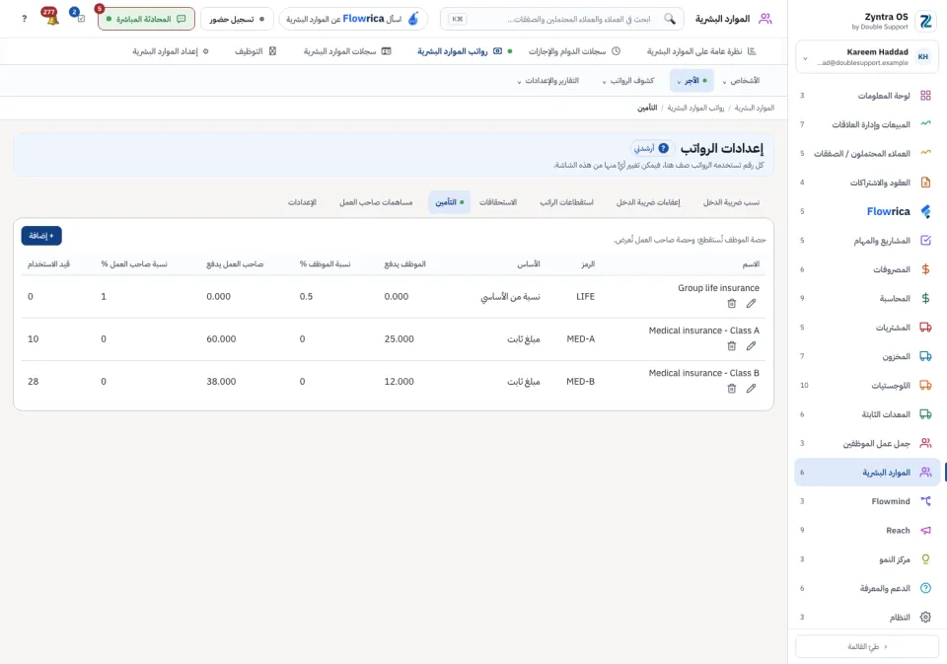Viewport: 947px width, 664px height.
Task: Switch to نظرة عامة على الموارد البشرية tab
Action: (701, 51)
